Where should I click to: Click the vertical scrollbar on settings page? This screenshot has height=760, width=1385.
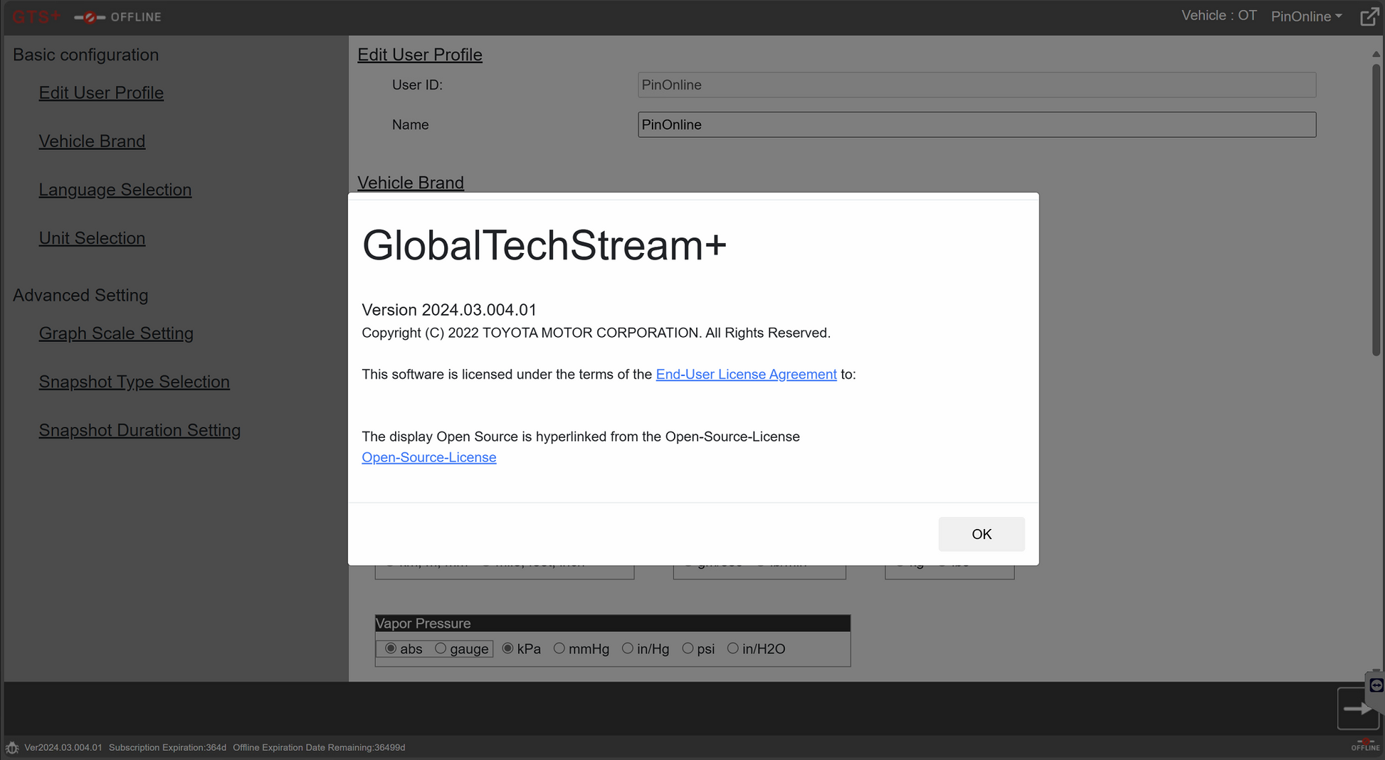(1376, 210)
